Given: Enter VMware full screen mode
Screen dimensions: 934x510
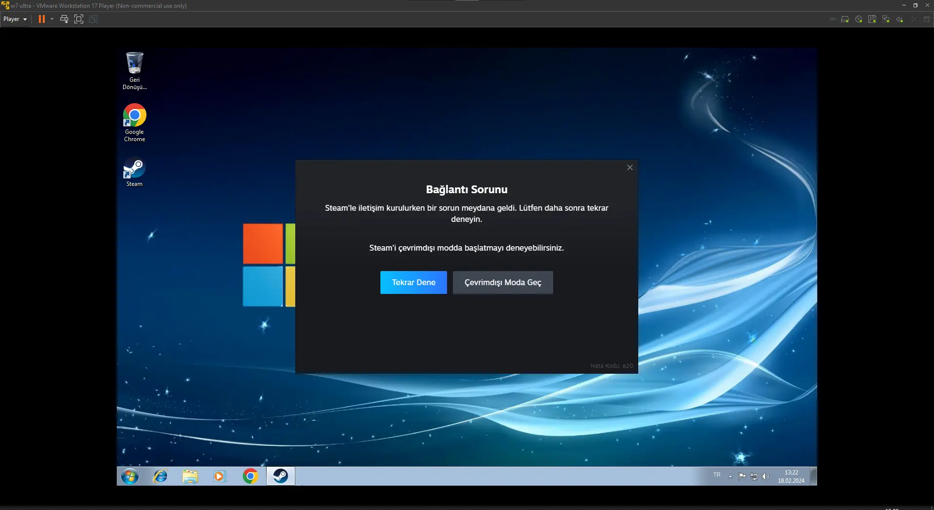Looking at the screenshot, I should 79,19.
